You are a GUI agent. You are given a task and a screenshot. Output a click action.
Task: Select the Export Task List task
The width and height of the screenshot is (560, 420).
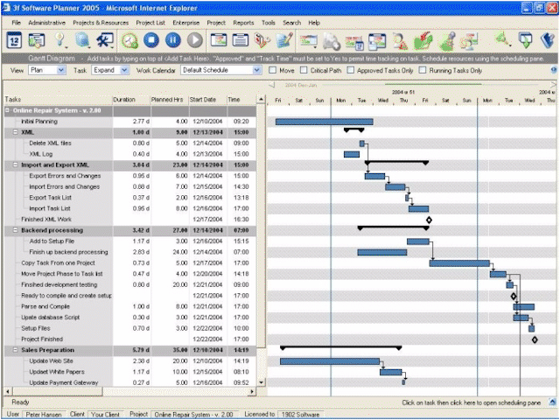130,198
